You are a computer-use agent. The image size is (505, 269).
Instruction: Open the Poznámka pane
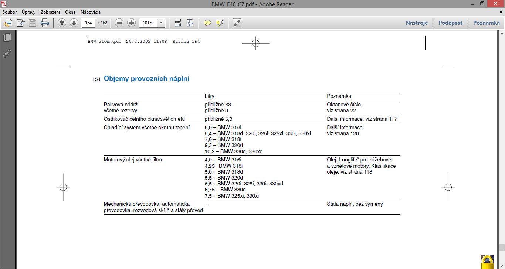[x=487, y=23]
